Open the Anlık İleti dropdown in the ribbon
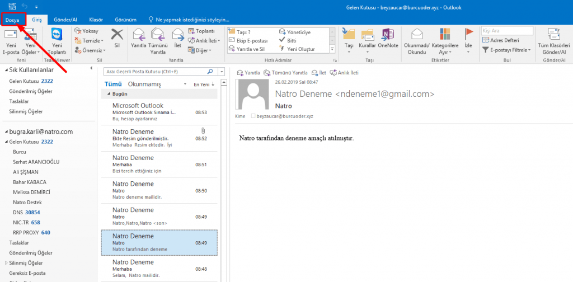This screenshot has width=573, height=282. tap(204, 40)
